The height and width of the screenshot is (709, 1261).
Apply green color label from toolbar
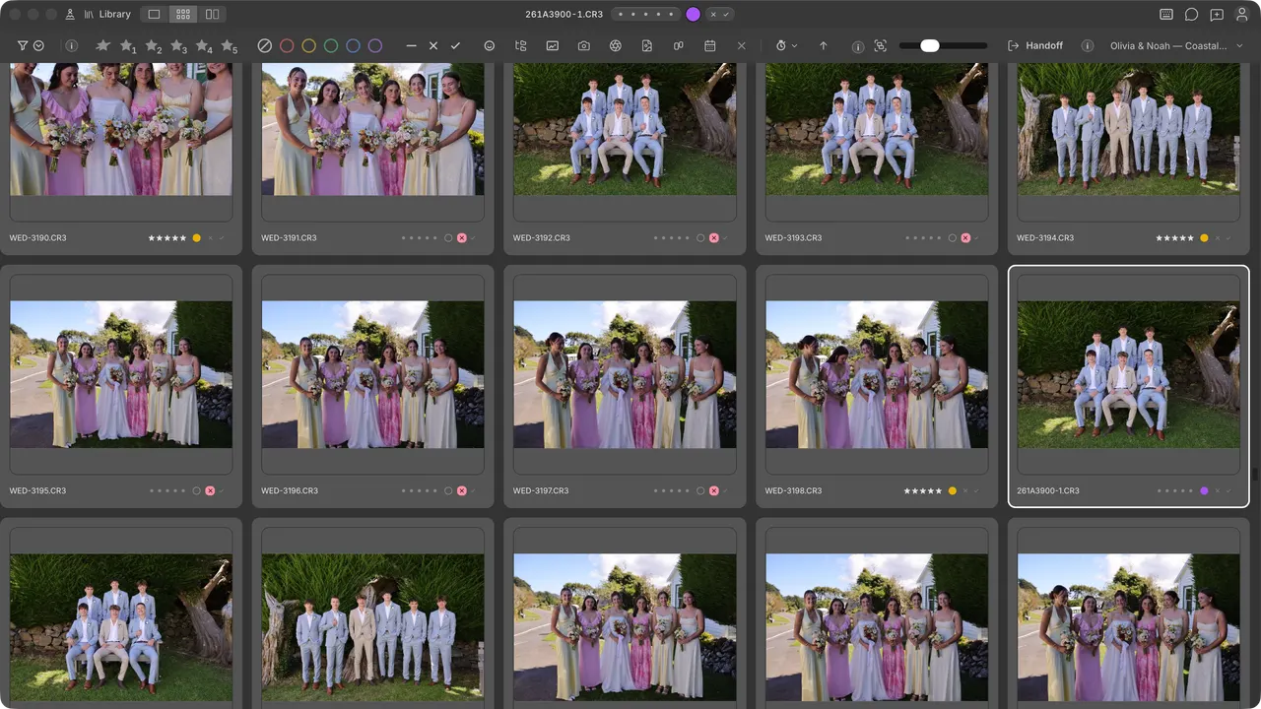331,46
